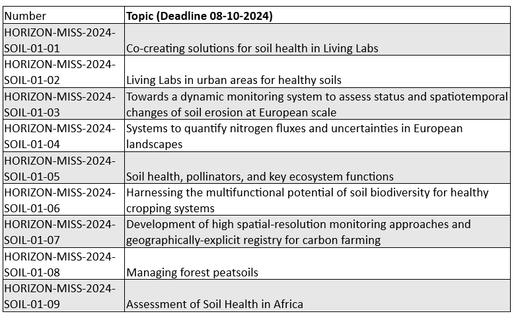The width and height of the screenshot is (518, 320).
Task: Click cell HORIZON-MISS-2024-SOIL-01-09
Action: click(x=63, y=296)
